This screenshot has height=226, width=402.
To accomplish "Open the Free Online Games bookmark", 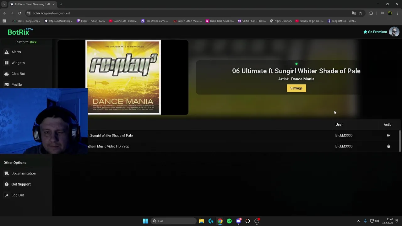I will (x=155, y=21).
